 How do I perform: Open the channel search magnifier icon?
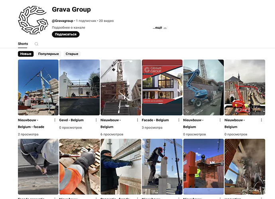point(37,44)
